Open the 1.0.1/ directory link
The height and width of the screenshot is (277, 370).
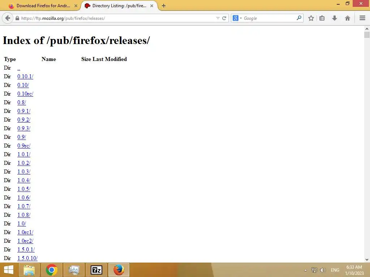click(24, 154)
